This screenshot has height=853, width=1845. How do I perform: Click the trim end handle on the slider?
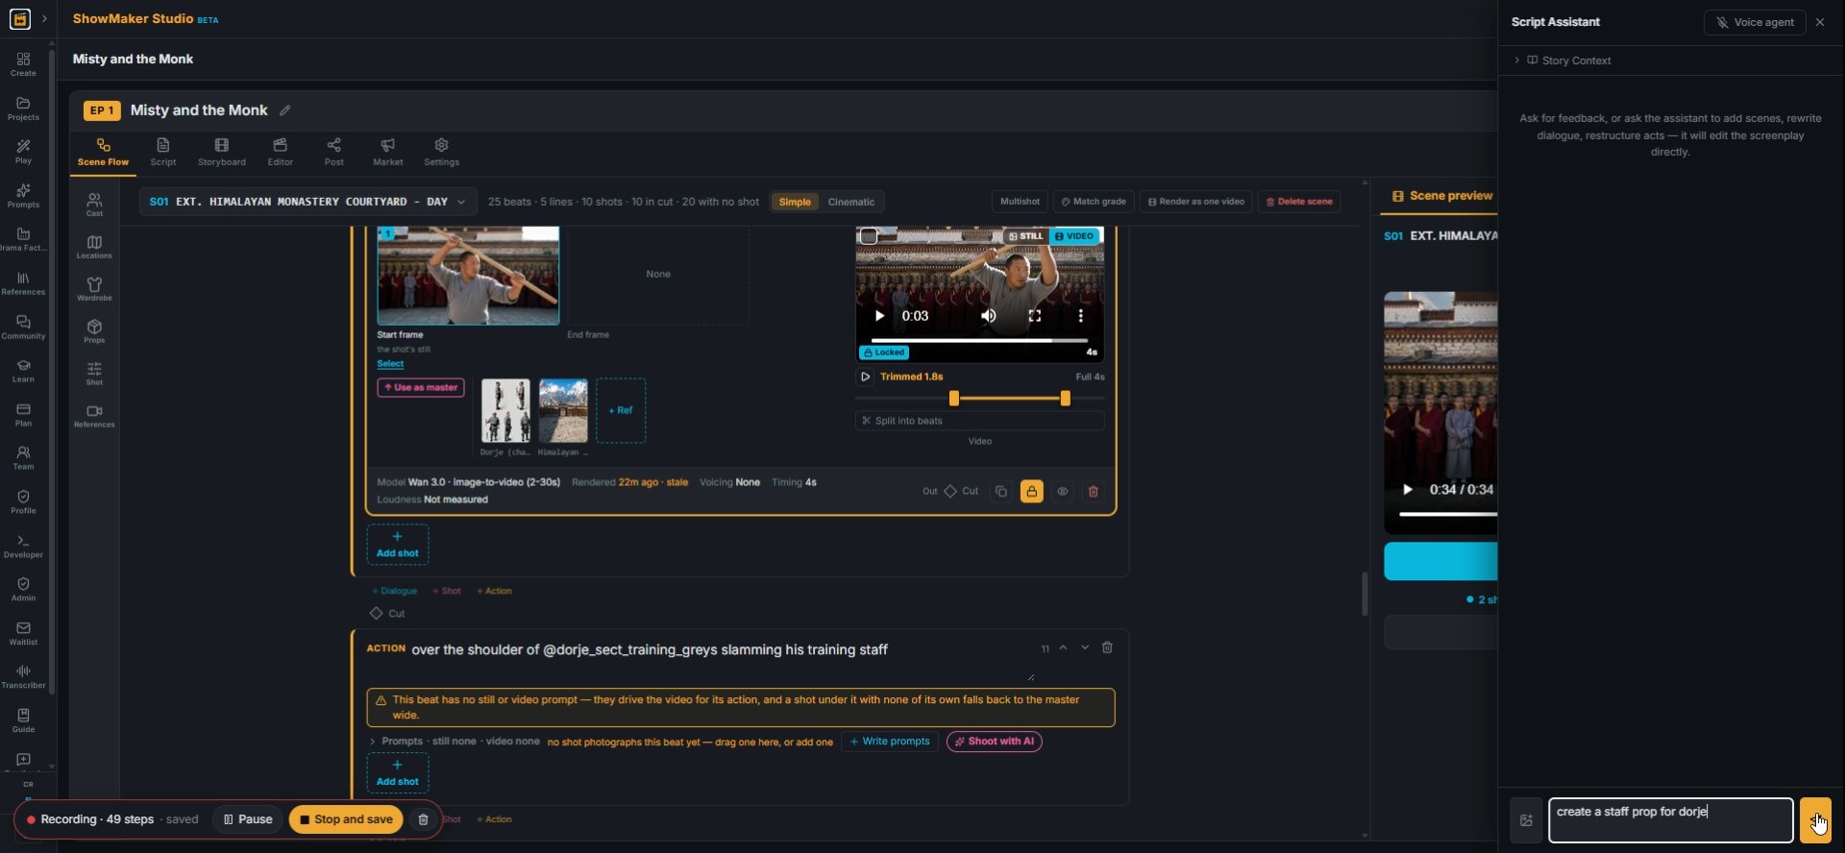pyautogui.click(x=1065, y=399)
